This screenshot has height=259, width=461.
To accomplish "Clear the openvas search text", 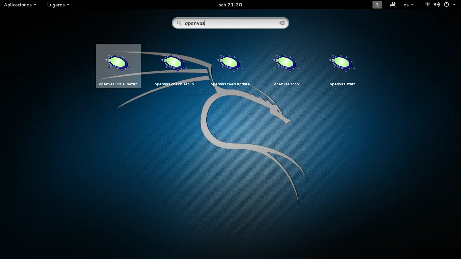I will coord(282,23).
